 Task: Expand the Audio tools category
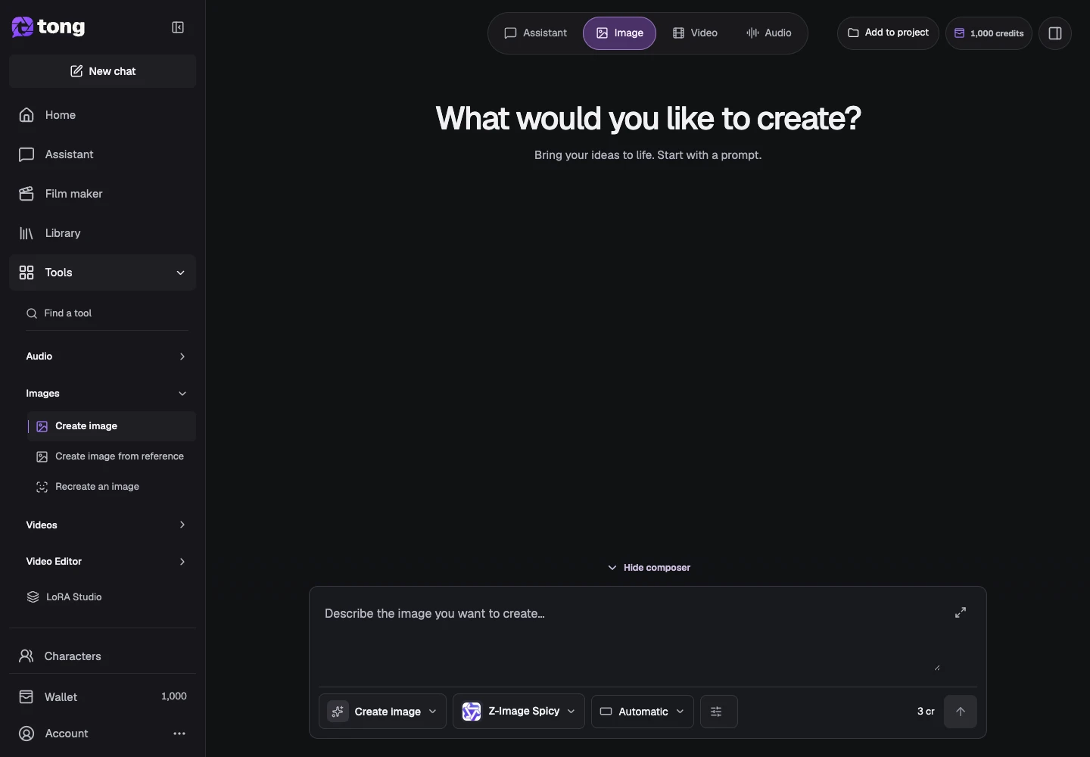pyautogui.click(x=106, y=357)
